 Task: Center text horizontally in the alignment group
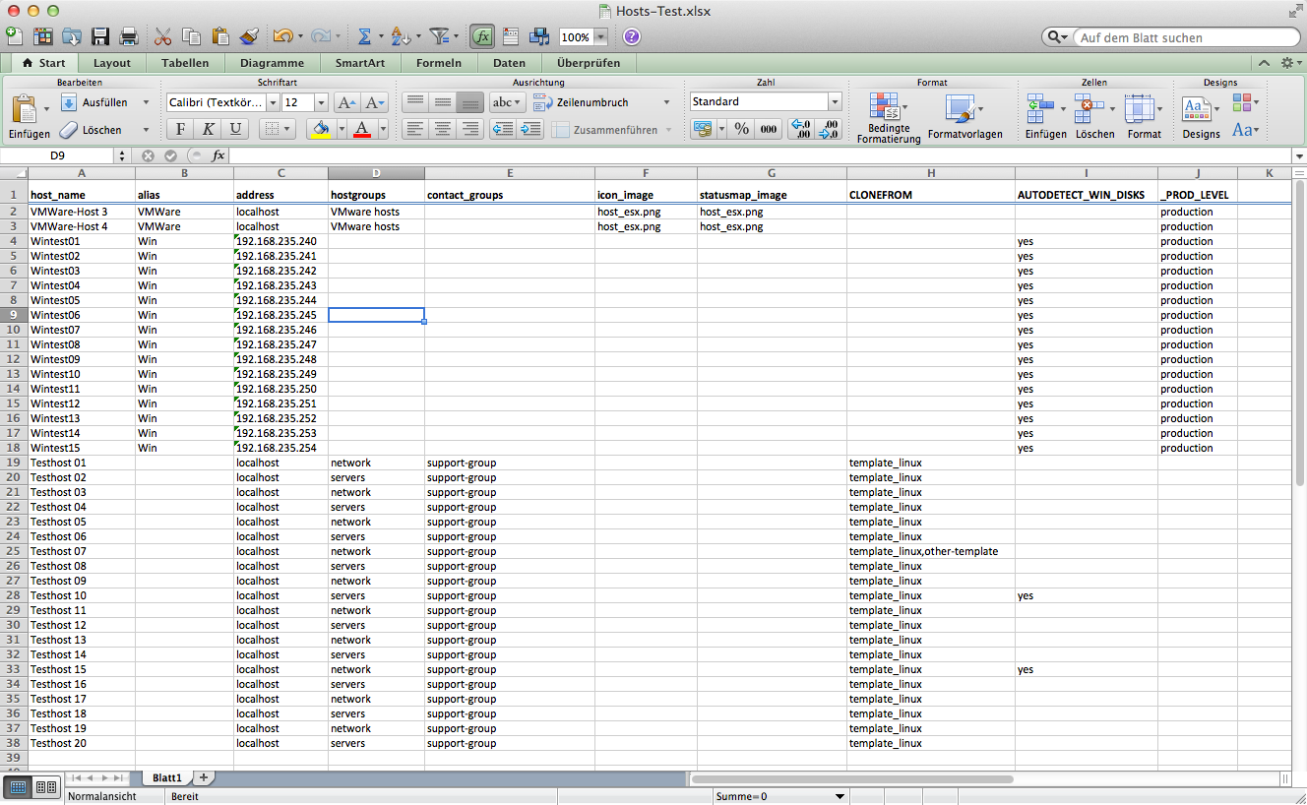[x=443, y=129]
